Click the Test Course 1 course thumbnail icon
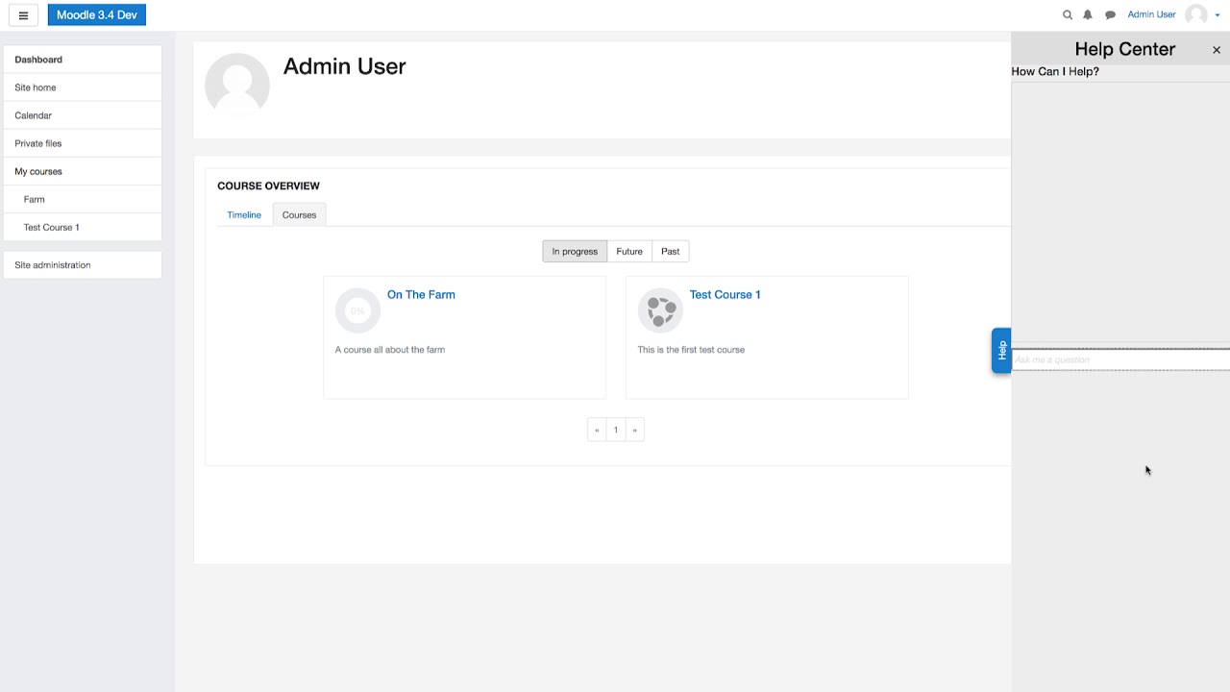The height and width of the screenshot is (692, 1230). (660, 309)
